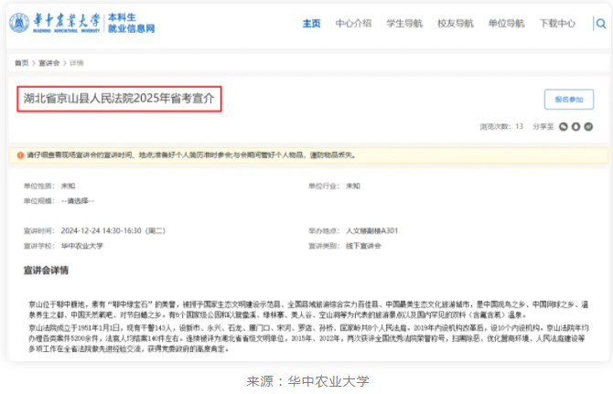The image size is (613, 394).
Task: Click the 报名参加 button
Action: click(569, 100)
